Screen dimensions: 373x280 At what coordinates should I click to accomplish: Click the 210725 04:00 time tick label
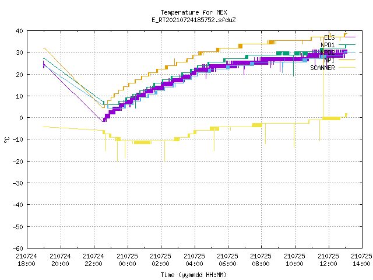pyautogui.click(x=194, y=260)
